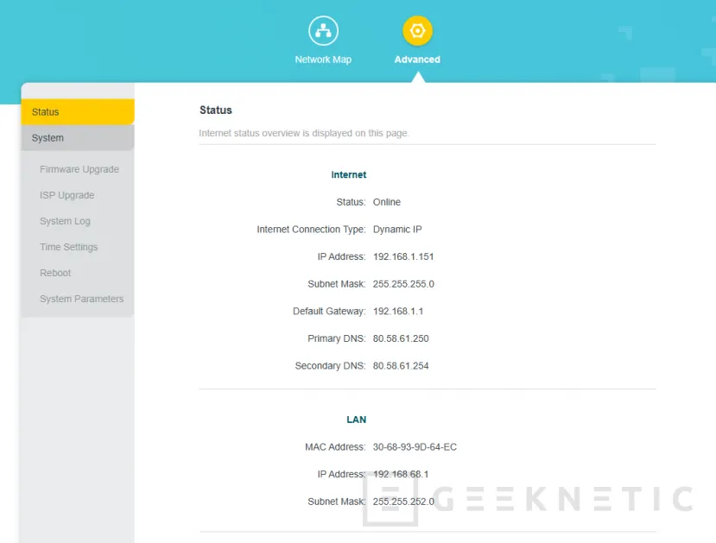
Task: Collapse the System sidebar section
Action: coord(78,138)
